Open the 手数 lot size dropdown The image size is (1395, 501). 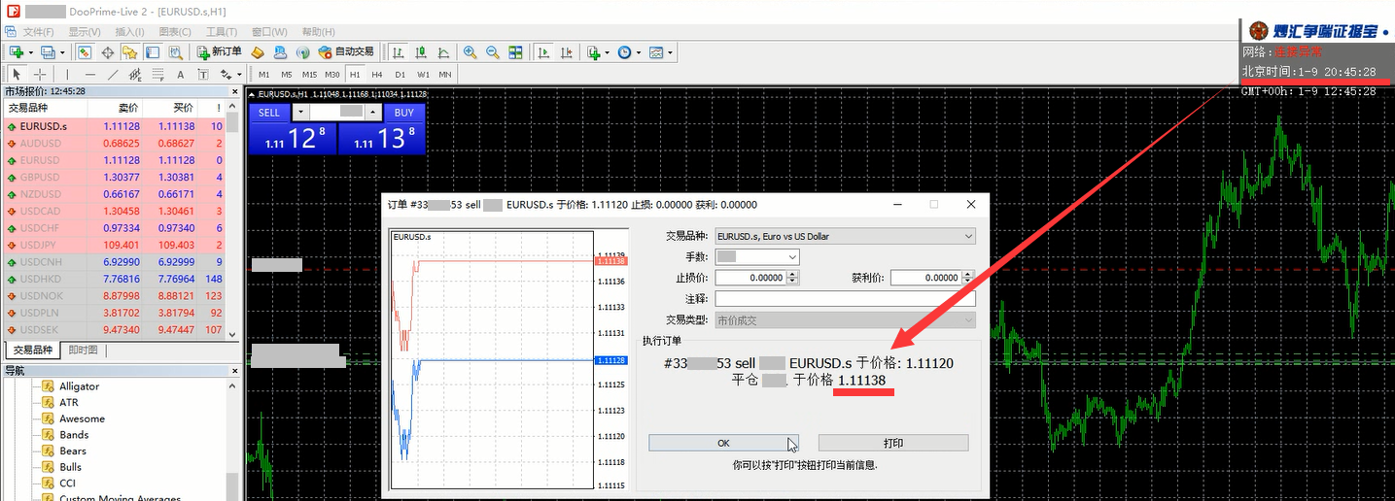click(792, 257)
